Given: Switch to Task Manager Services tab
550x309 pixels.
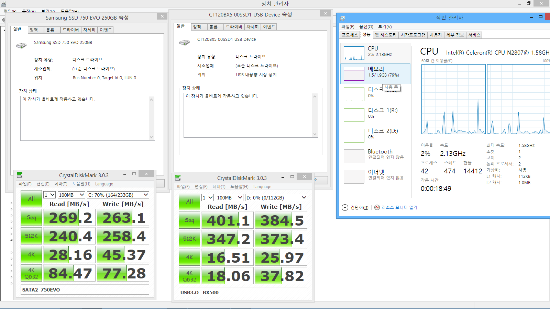Looking at the screenshot, I should point(474,35).
